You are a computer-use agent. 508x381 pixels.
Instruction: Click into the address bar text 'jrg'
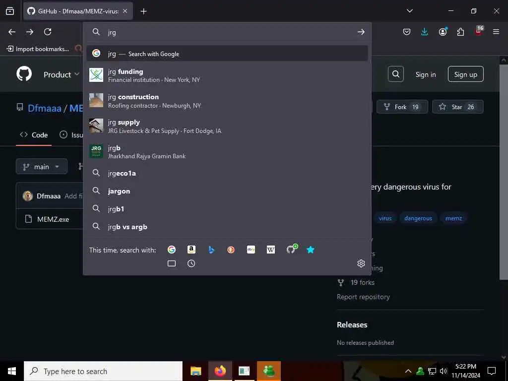tap(112, 32)
